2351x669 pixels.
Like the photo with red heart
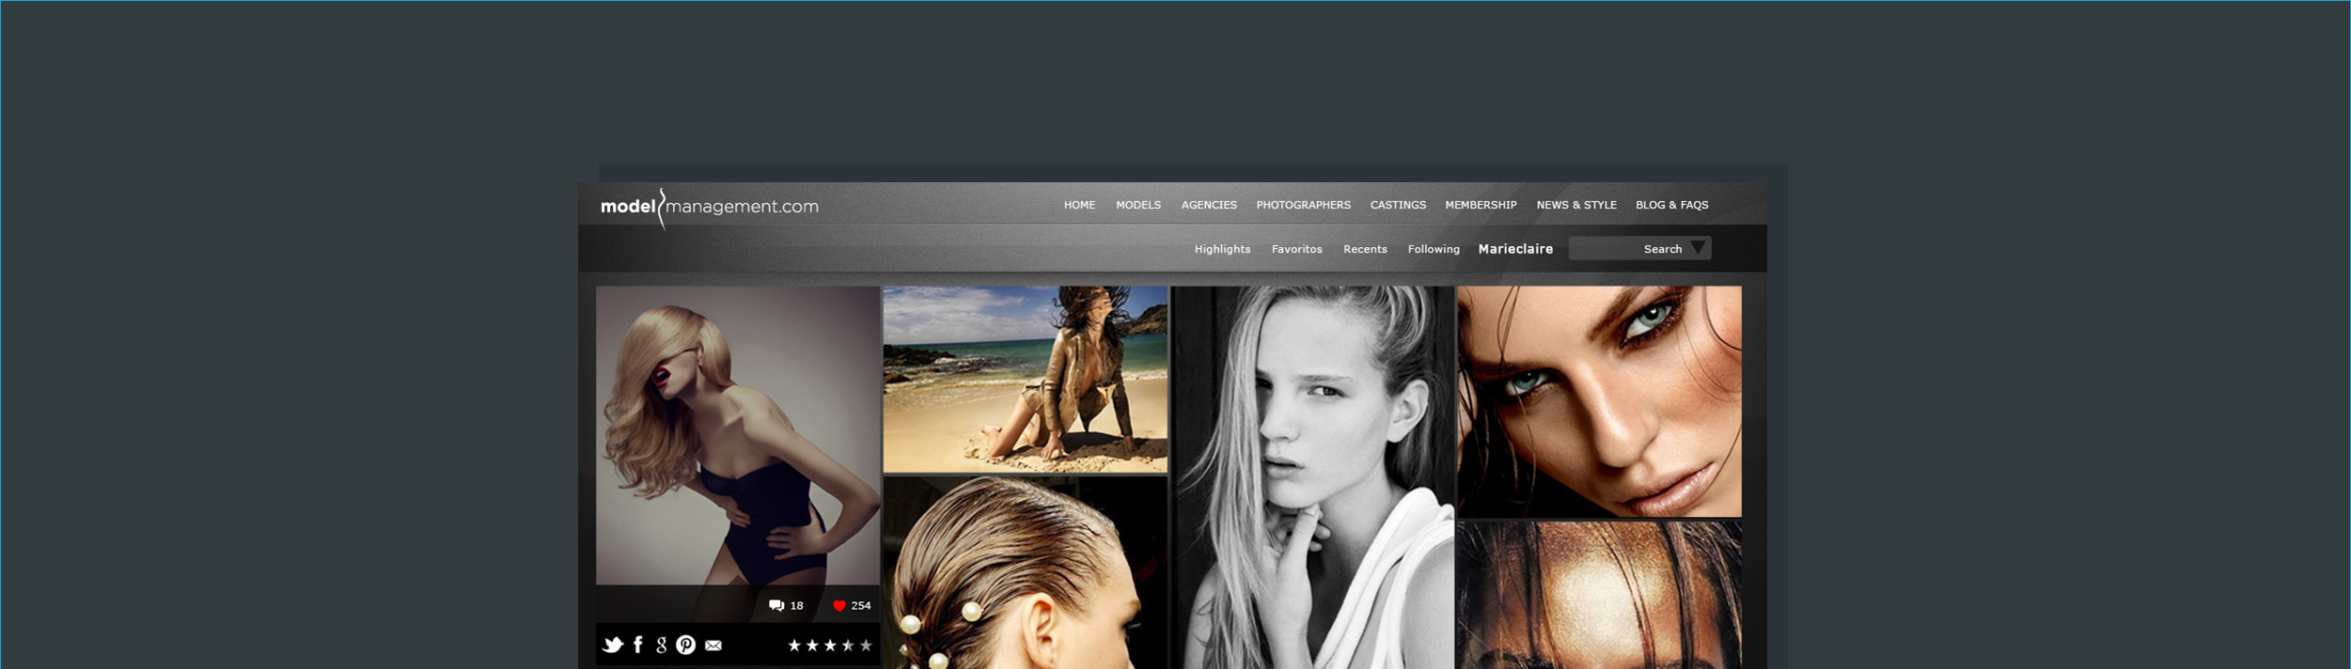tap(839, 606)
